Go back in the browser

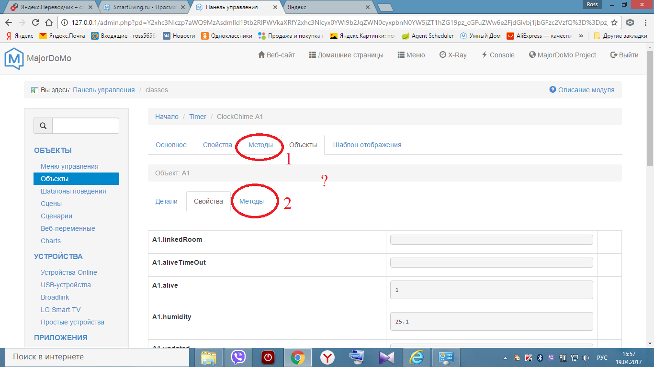(x=8, y=22)
